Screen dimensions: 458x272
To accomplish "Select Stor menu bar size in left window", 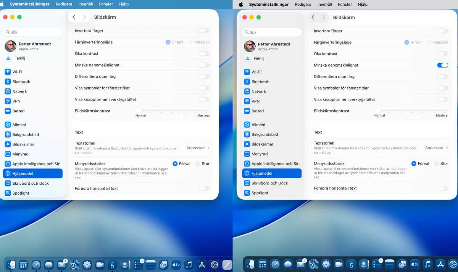I will point(198,164).
